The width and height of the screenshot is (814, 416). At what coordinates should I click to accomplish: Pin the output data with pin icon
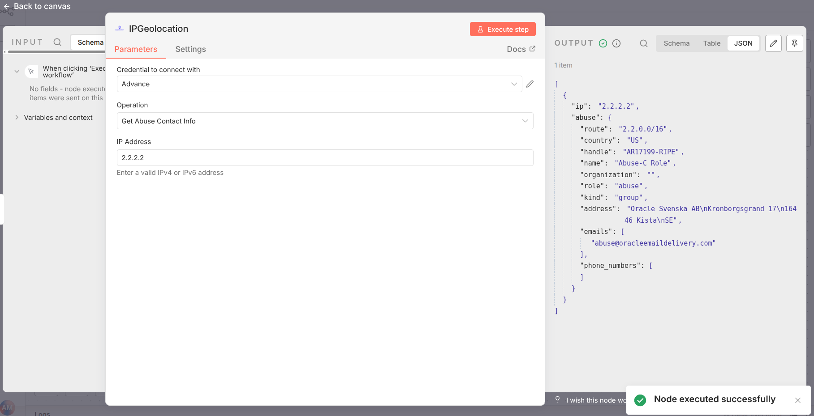click(x=794, y=43)
